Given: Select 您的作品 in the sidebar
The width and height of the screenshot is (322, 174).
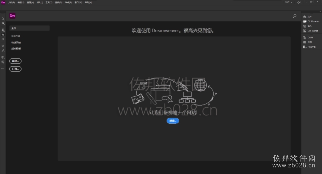Looking at the screenshot, I should [15, 36].
